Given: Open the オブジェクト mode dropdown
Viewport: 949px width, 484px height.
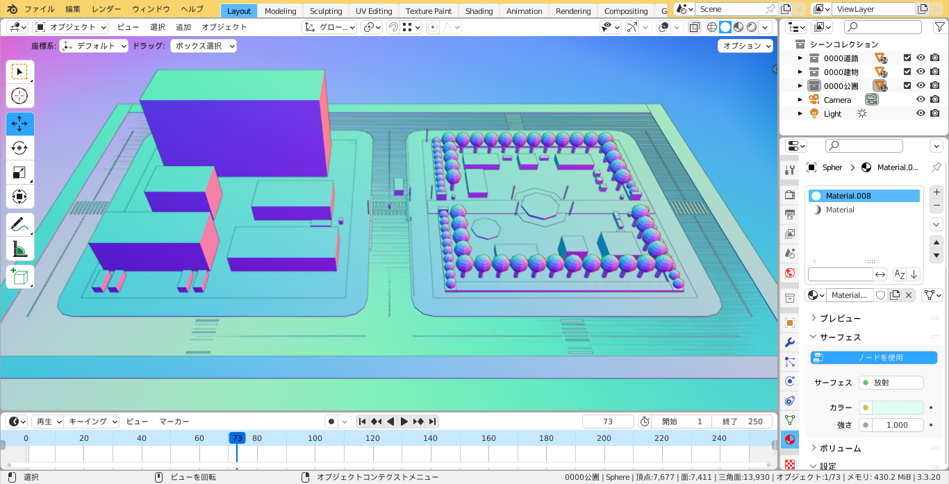Looking at the screenshot, I should point(71,27).
